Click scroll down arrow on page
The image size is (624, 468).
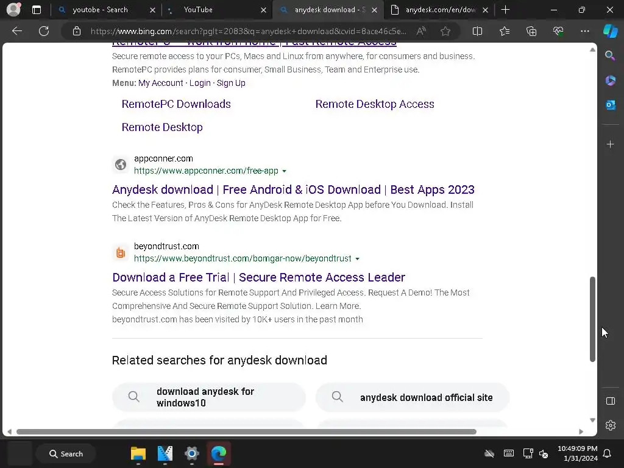click(x=592, y=420)
